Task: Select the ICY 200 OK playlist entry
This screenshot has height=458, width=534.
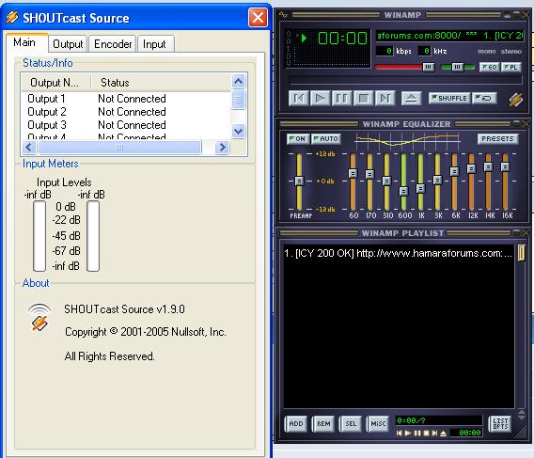Action: click(399, 253)
